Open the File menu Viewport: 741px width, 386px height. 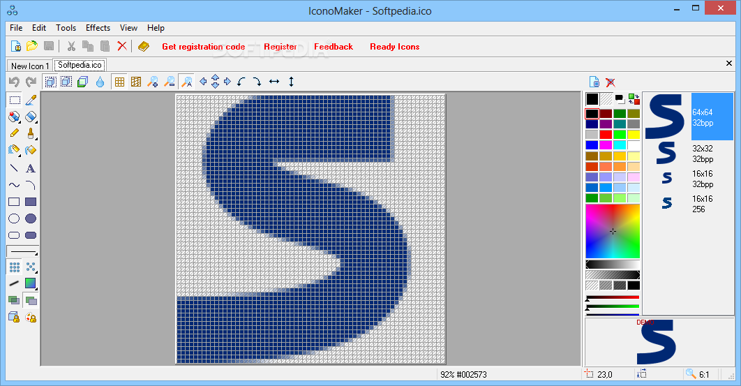click(16, 28)
